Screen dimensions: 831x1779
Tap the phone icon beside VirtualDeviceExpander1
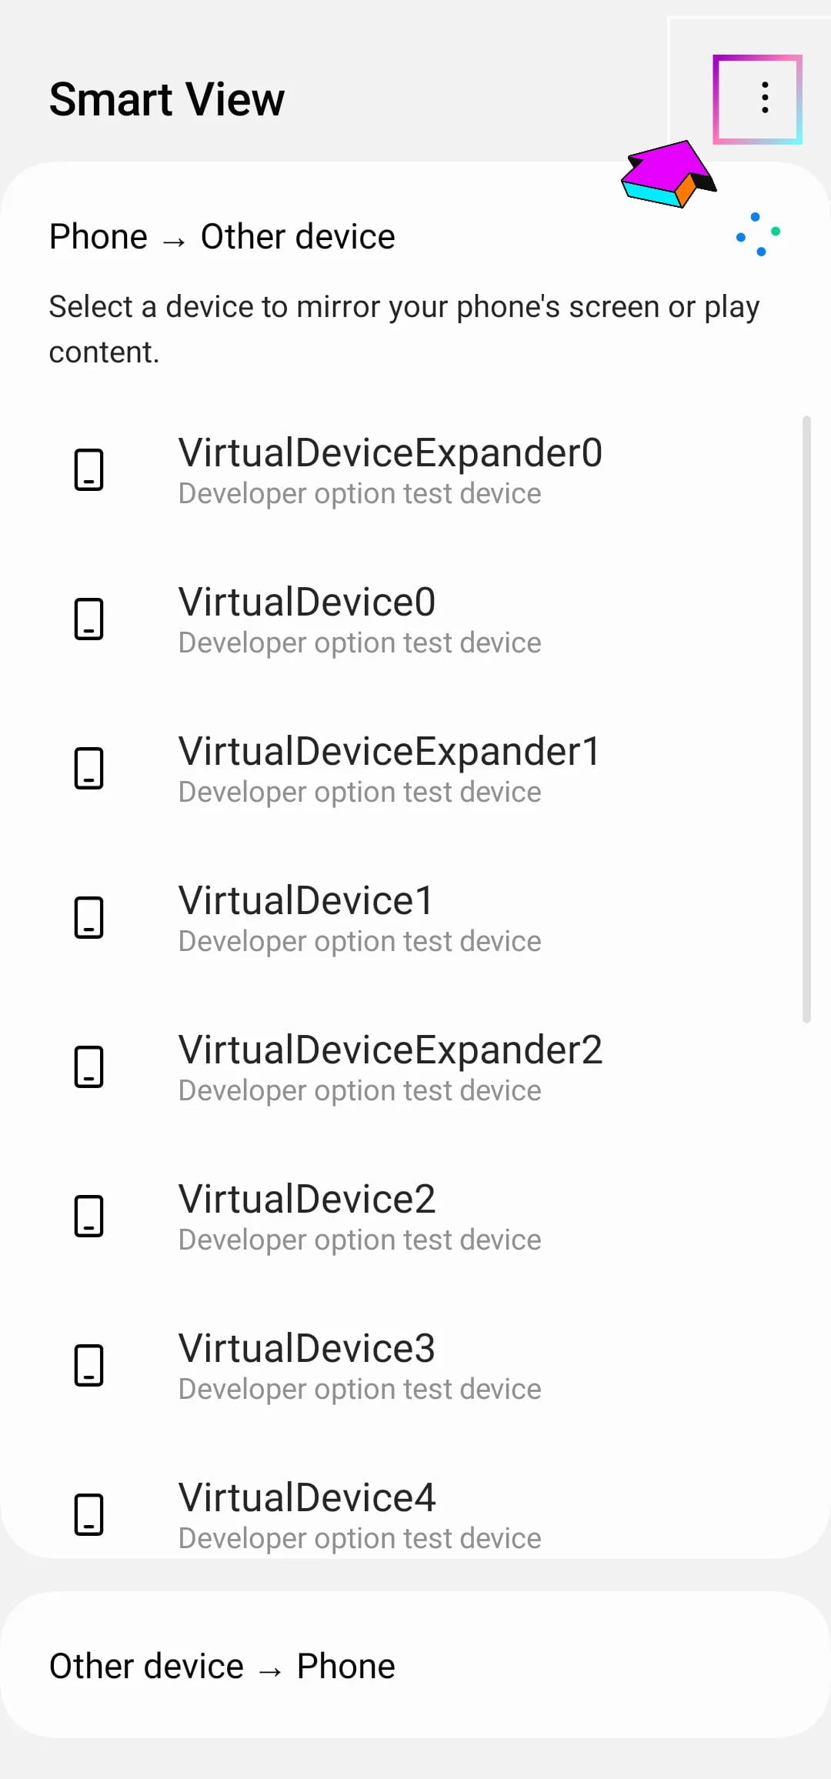(88, 768)
